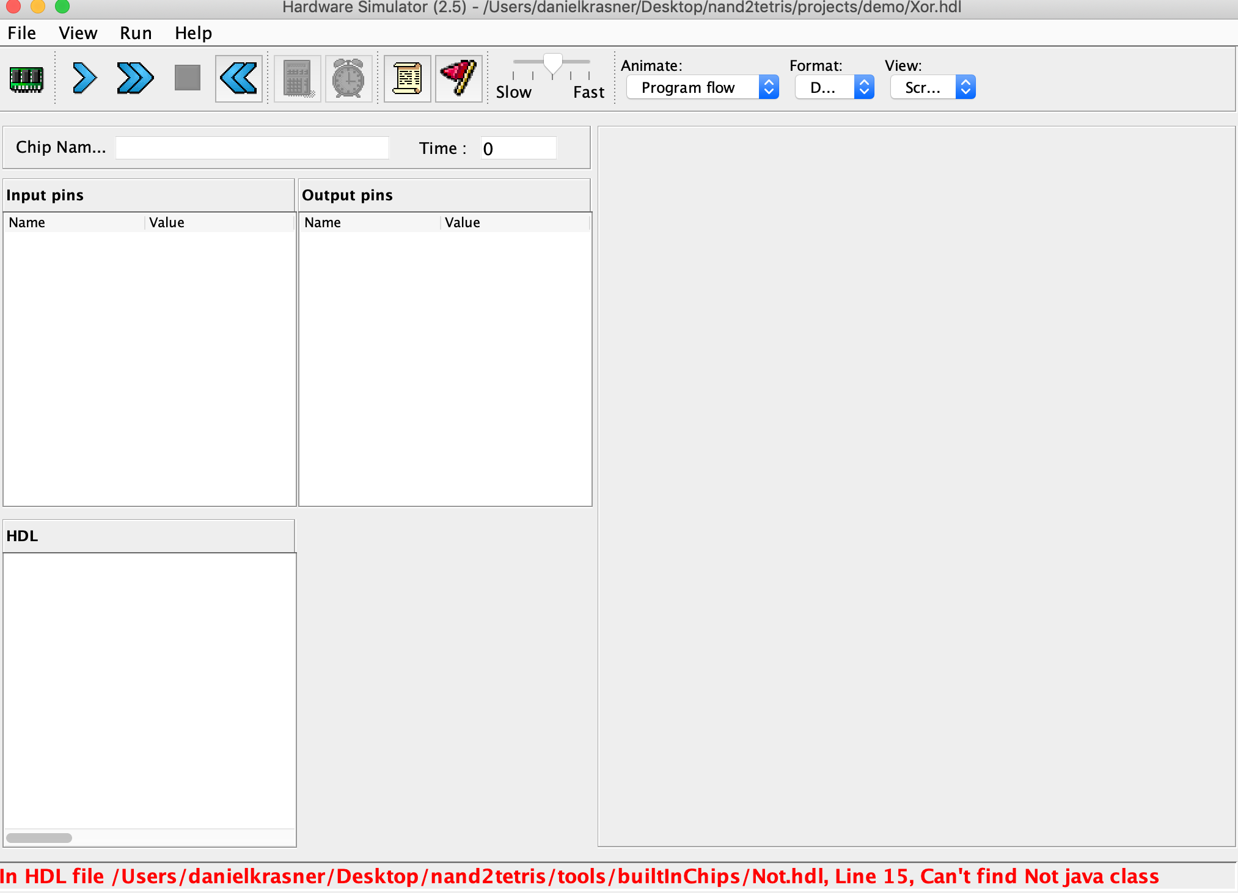Click the speed slider thumb
Image resolution: width=1238 pixels, height=893 pixels.
tap(552, 64)
